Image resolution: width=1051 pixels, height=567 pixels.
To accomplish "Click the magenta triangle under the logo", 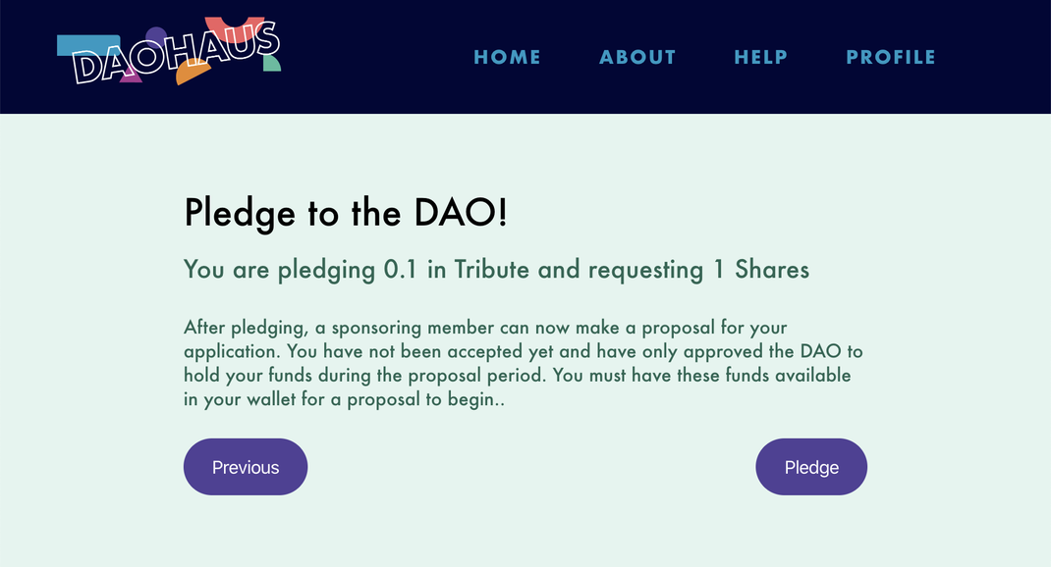I will 132,77.
